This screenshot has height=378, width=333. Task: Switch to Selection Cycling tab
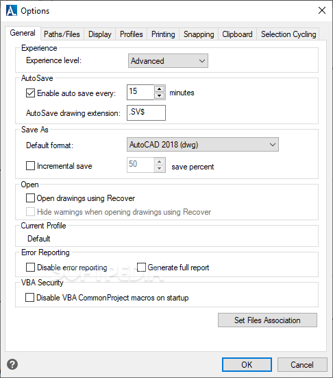click(288, 34)
